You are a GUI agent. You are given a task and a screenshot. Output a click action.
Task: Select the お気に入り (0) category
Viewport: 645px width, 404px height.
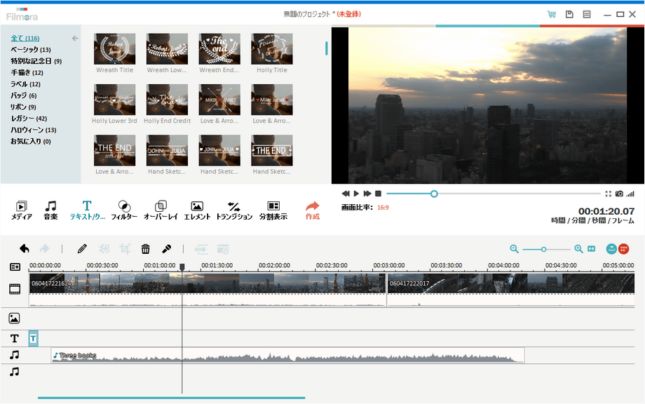click(x=30, y=142)
